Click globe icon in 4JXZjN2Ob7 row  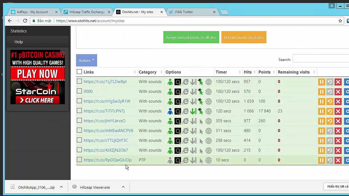pyautogui.click(x=209, y=150)
